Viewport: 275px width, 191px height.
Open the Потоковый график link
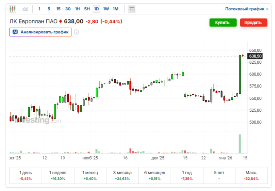(247, 9)
